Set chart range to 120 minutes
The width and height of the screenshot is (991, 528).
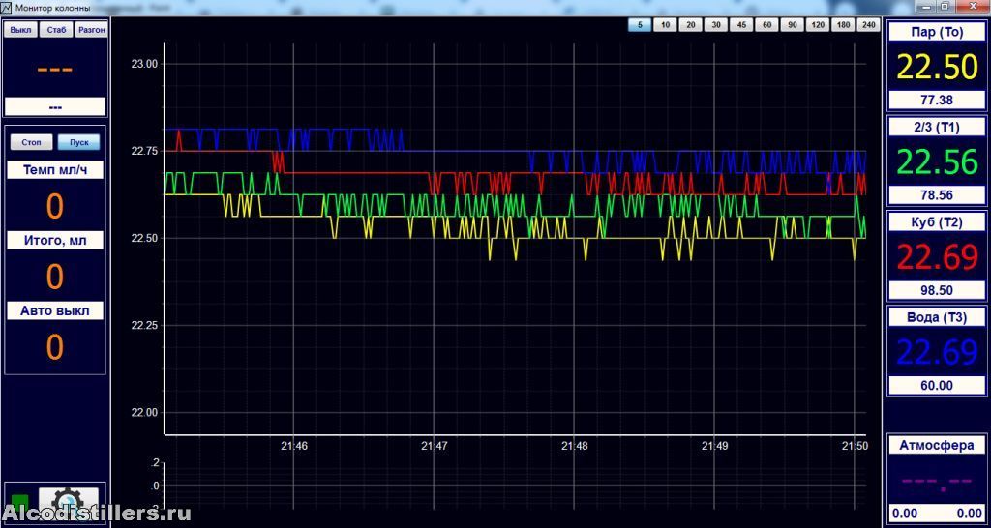[817, 25]
